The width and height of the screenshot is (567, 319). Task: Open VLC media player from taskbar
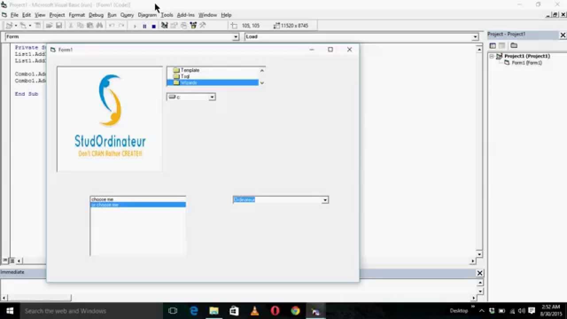tap(255, 311)
